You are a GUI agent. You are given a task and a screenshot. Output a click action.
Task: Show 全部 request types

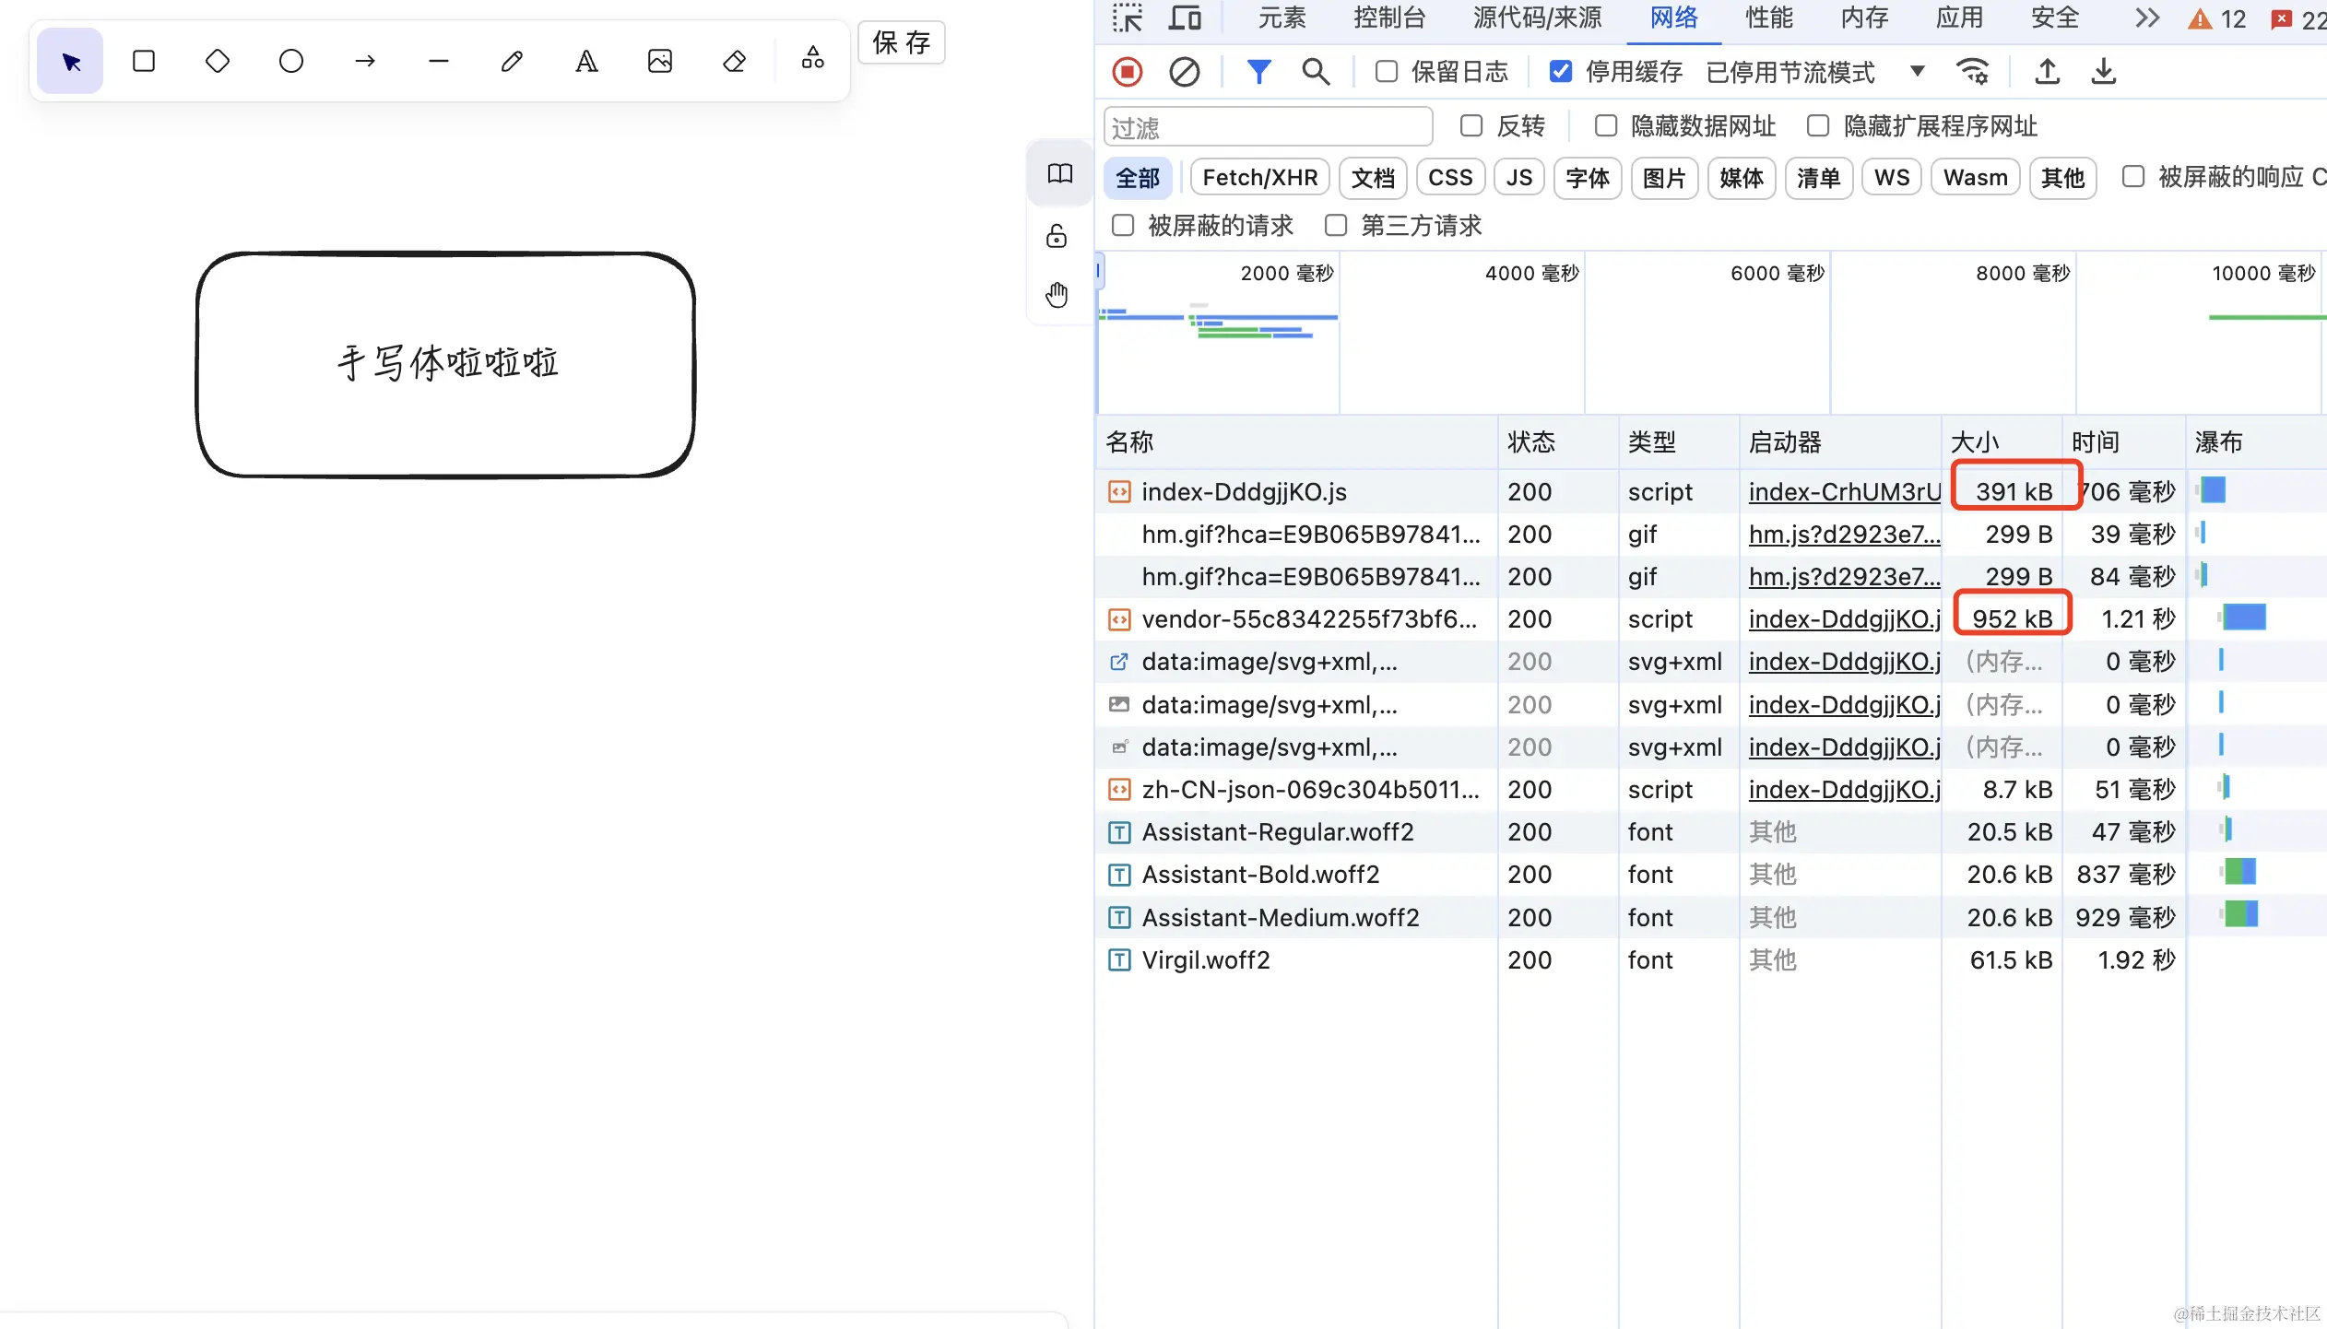pyautogui.click(x=1138, y=178)
